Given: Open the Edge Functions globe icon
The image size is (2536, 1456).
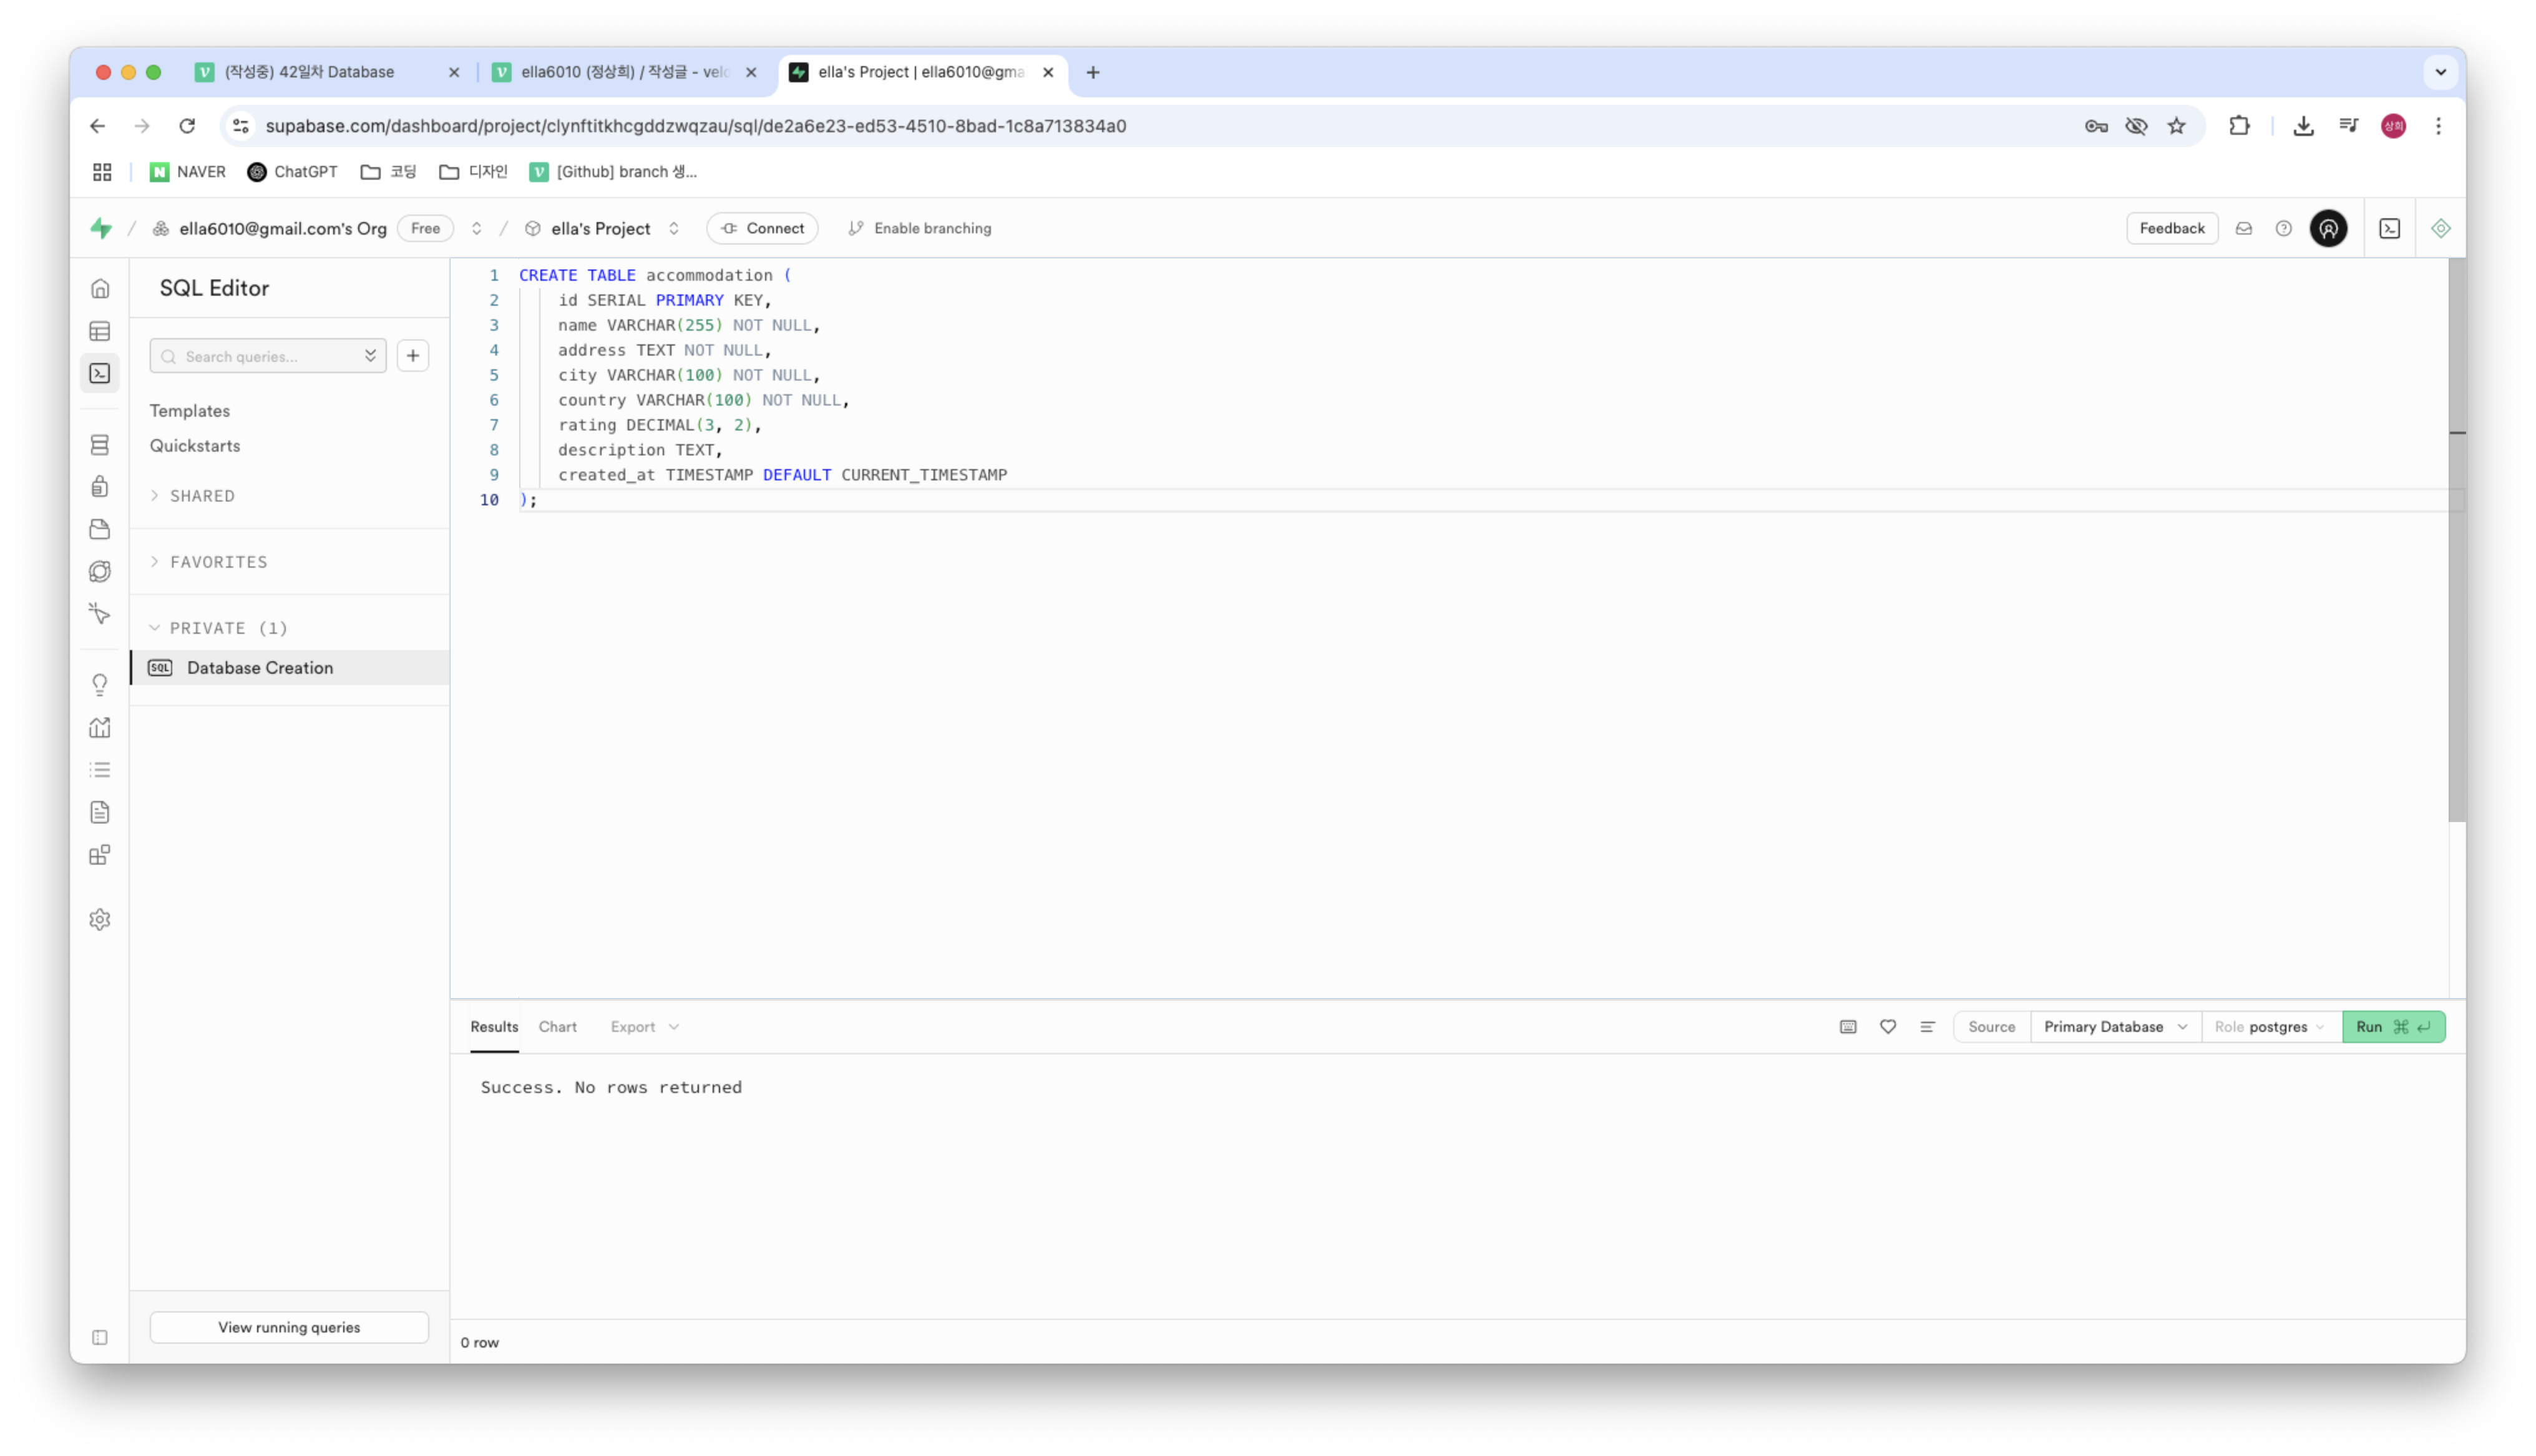Looking at the screenshot, I should tap(100, 571).
